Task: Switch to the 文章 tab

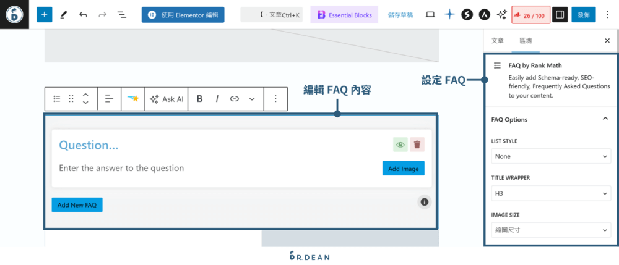Action: [x=498, y=41]
